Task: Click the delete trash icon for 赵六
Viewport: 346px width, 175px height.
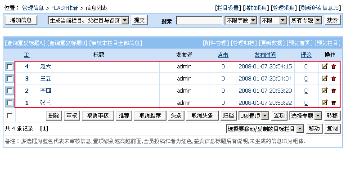Action: coord(333,67)
